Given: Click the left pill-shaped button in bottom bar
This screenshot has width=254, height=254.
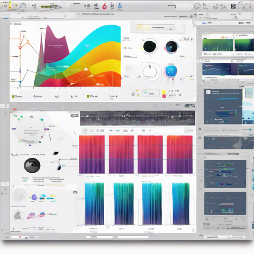Looking at the screenshot, I should coord(99,237).
